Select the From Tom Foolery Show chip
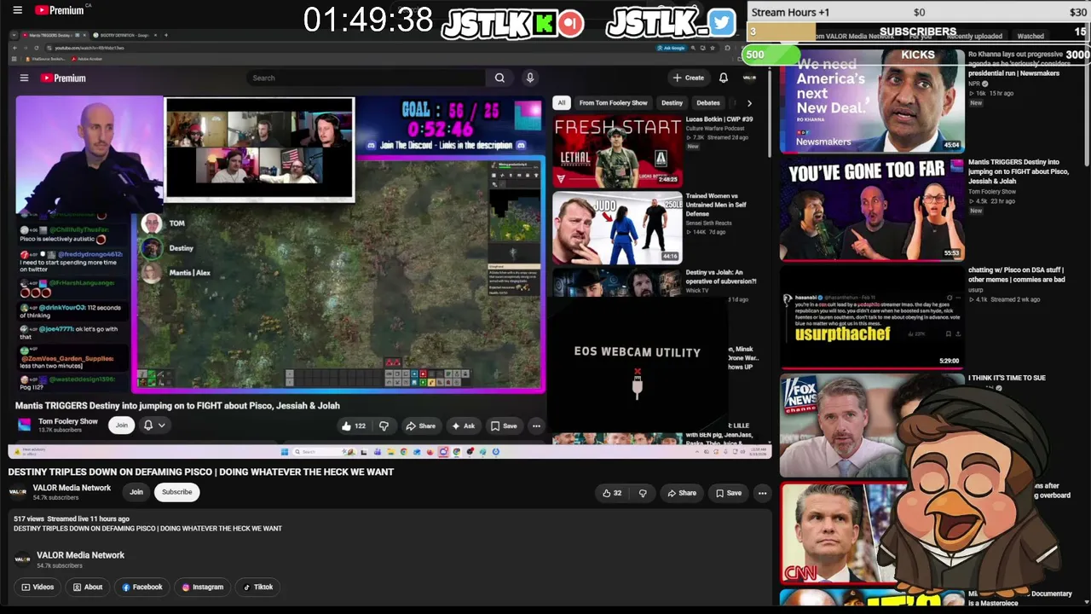Screen dimensions: 1091x614 (x=613, y=102)
